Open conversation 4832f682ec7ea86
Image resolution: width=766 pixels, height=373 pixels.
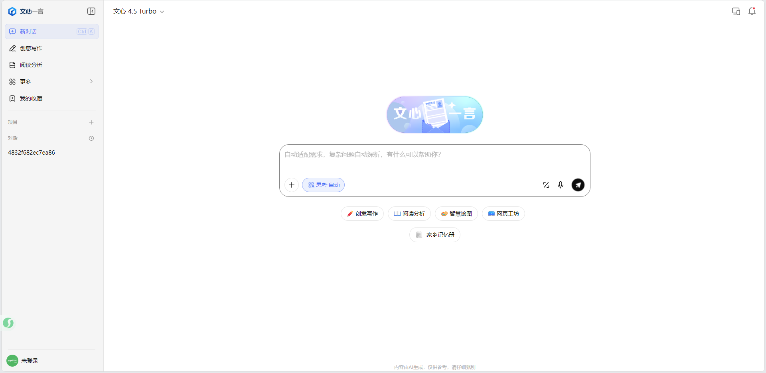(32, 153)
